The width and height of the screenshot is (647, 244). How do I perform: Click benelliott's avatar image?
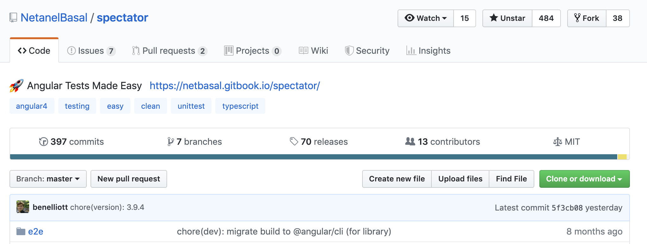coord(23,207)
